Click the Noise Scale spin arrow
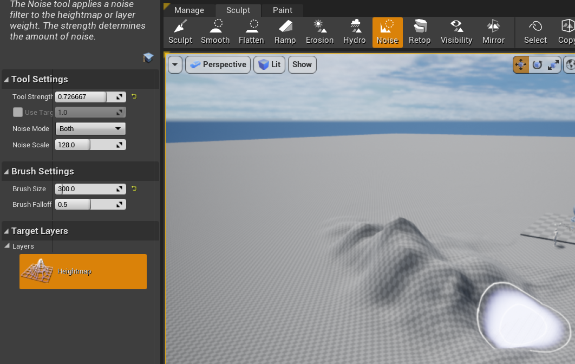Viewport: 575px width, 364px height. click(120, 145)
